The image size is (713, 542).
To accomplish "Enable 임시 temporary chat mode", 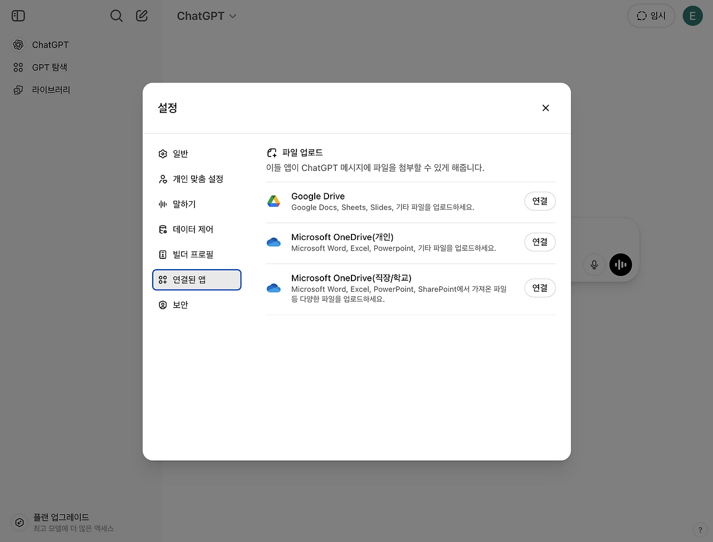I will click(x=651, y=16).
